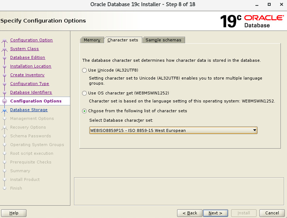Click the System Class step marker icon
The height and width of the screenshot is (218, 287).
[x=5, y=49]
